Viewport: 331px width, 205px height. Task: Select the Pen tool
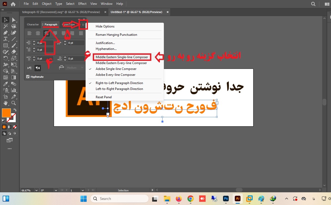(5, 32)
